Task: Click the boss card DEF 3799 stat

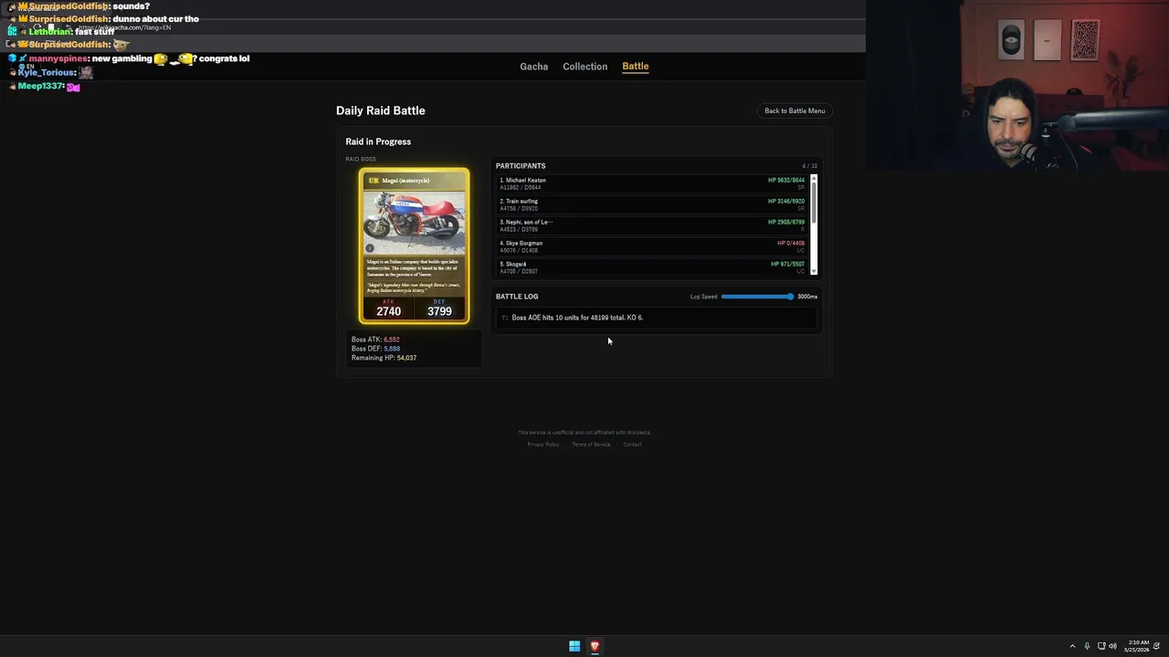Action: click(x=439, y=308)
